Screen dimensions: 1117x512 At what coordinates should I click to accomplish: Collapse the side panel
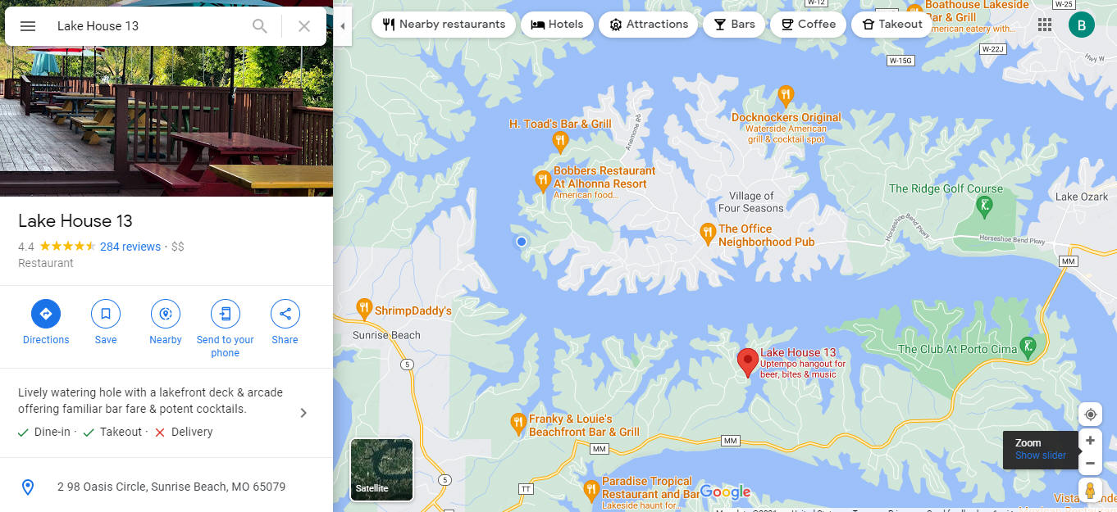pos(343,26)
